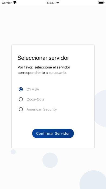Choose the Coca-Cola radio button
Viewport: 106px width, 189px height.
click(21, 99)
